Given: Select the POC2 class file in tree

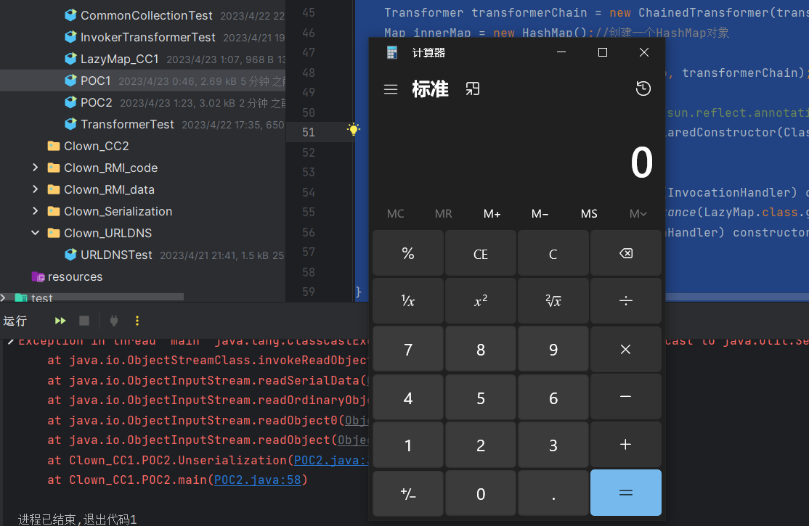Looking at the screenshot, I should point(96,102).
